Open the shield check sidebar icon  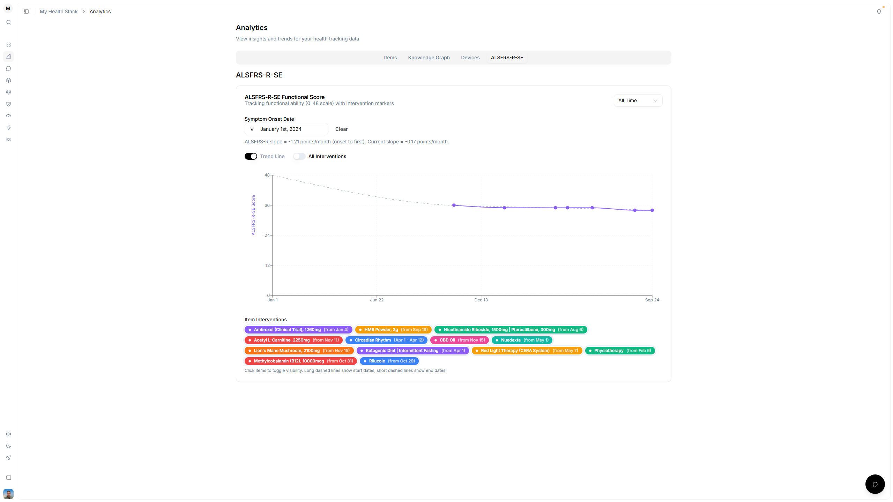point(9,104)
